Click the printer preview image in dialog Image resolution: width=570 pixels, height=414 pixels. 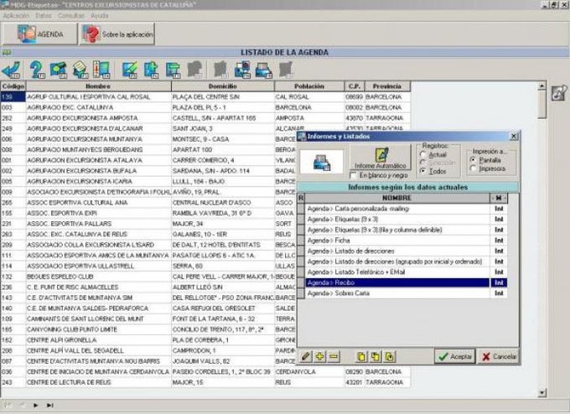pyautogui.click(x=322, y=162)
